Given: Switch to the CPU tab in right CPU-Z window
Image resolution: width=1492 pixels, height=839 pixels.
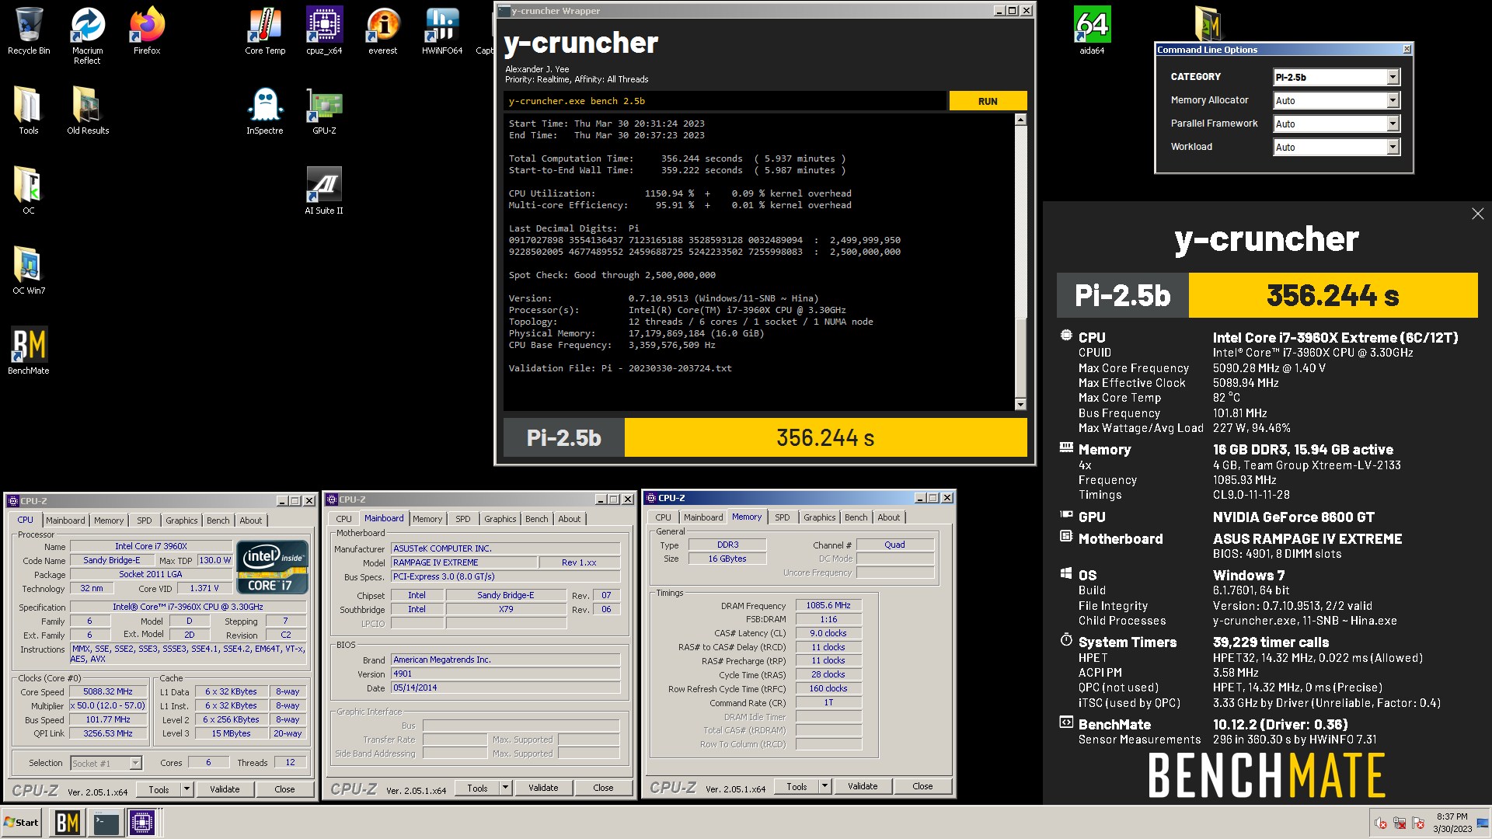Looking at the screenshot, I should (663, 517).
